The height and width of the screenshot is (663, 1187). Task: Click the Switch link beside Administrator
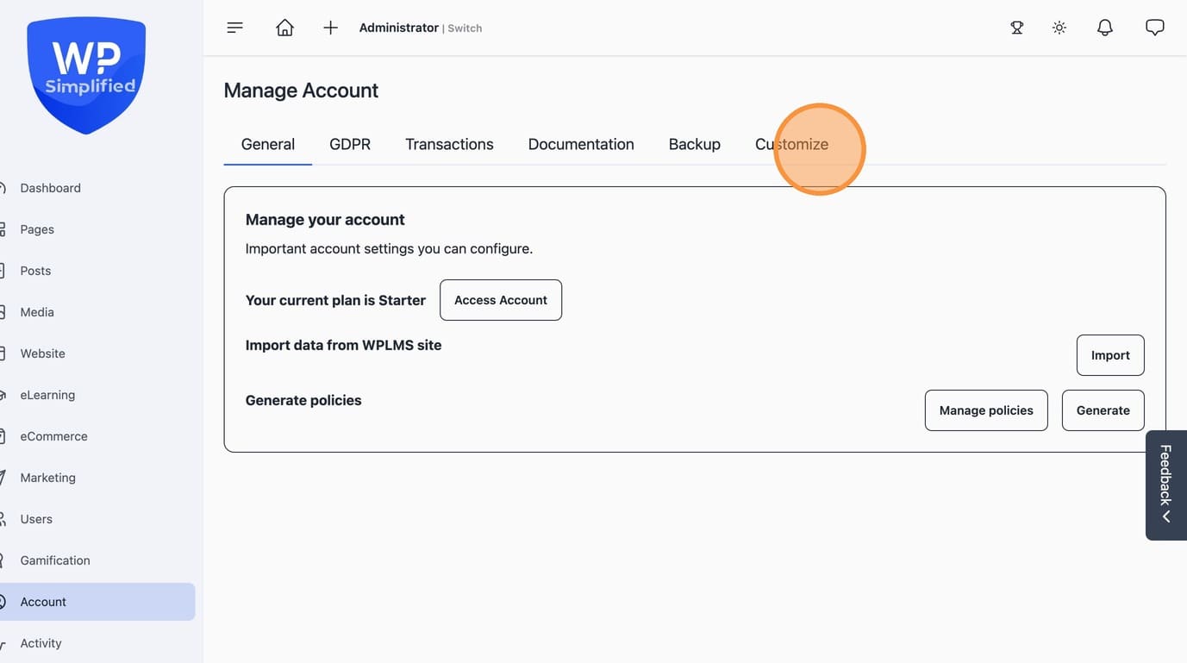point(465,28)
